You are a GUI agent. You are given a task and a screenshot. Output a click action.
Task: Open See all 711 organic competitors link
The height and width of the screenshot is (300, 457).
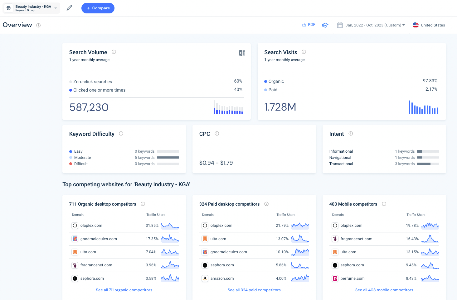coord(124,290)
